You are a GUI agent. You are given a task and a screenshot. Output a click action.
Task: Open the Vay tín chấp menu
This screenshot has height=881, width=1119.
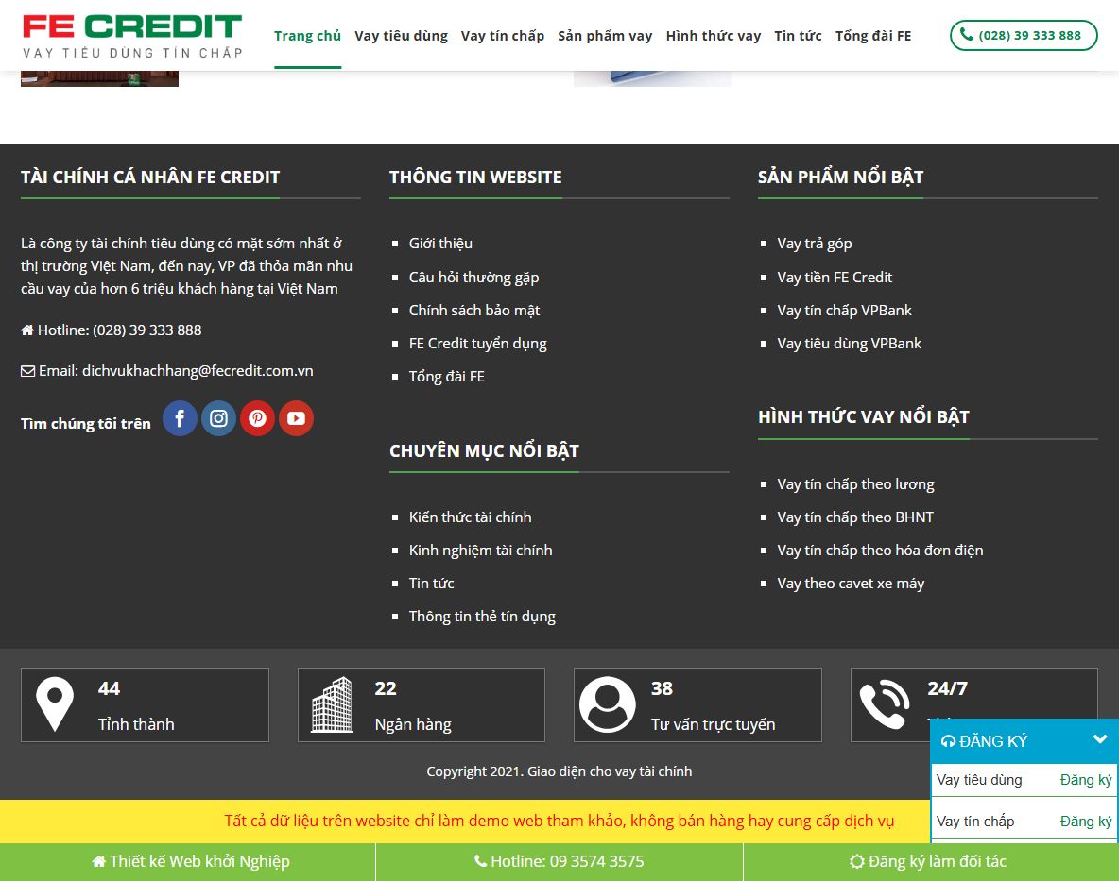(x=503, y=36)
